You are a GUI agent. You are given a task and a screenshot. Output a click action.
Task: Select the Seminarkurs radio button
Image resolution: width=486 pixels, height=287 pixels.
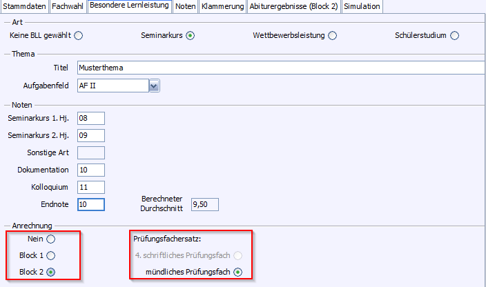click(x=190, y=35)
